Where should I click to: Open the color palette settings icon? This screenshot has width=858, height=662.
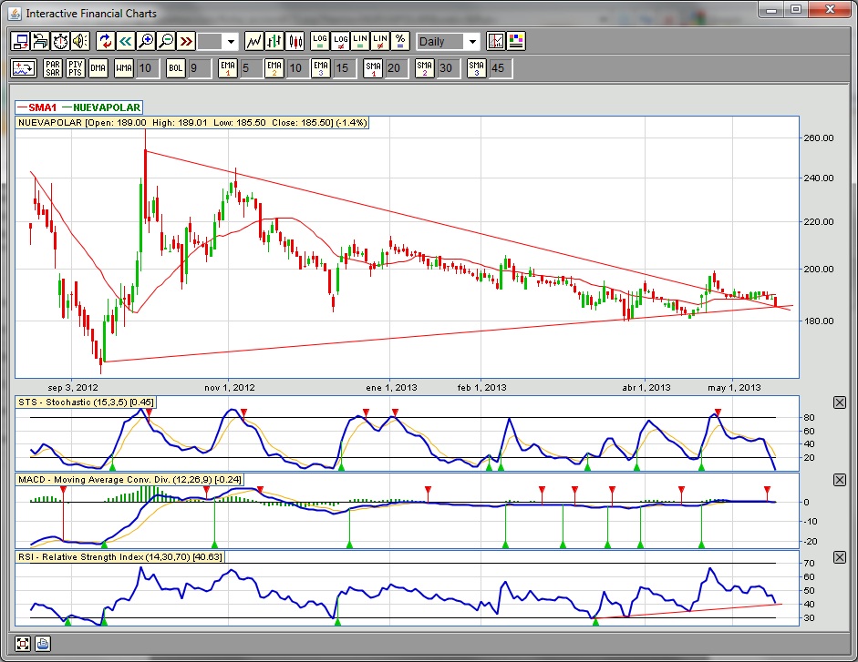[516, 41]
